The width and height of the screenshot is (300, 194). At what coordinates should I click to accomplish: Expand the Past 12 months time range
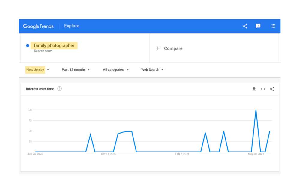pos(76,70)
